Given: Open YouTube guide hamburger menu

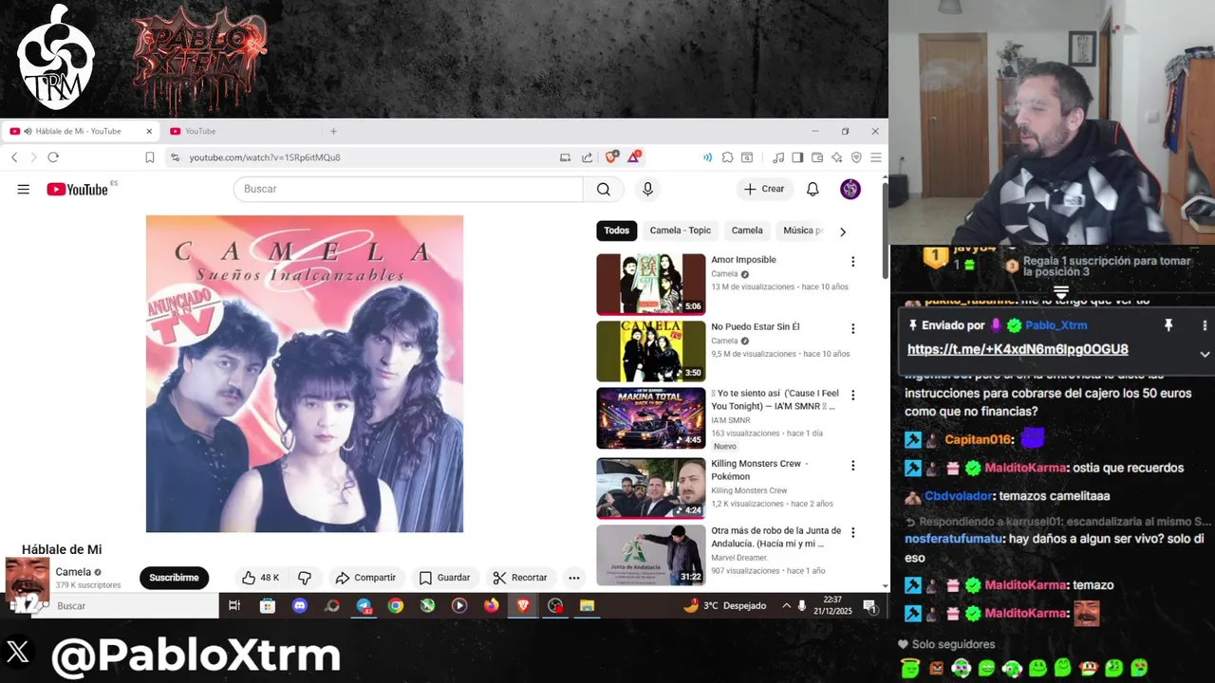Looking at the screenshot, I should 23,189.
